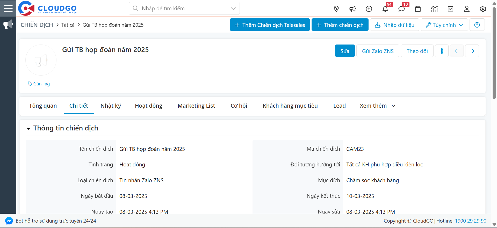Click the location pin icon
Image resolution: width=497 pixels, height=228 pixels.
336,9
